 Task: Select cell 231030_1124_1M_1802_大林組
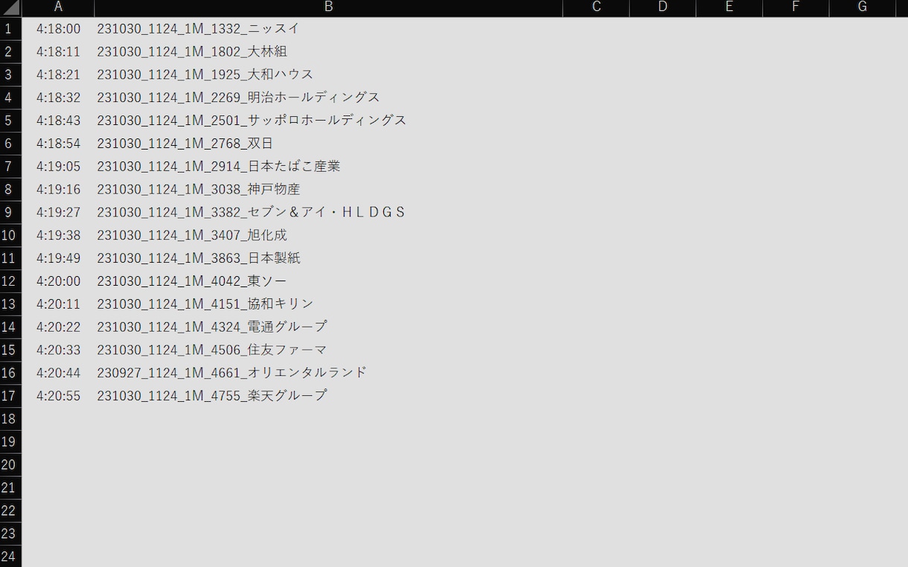coord(329,51)
